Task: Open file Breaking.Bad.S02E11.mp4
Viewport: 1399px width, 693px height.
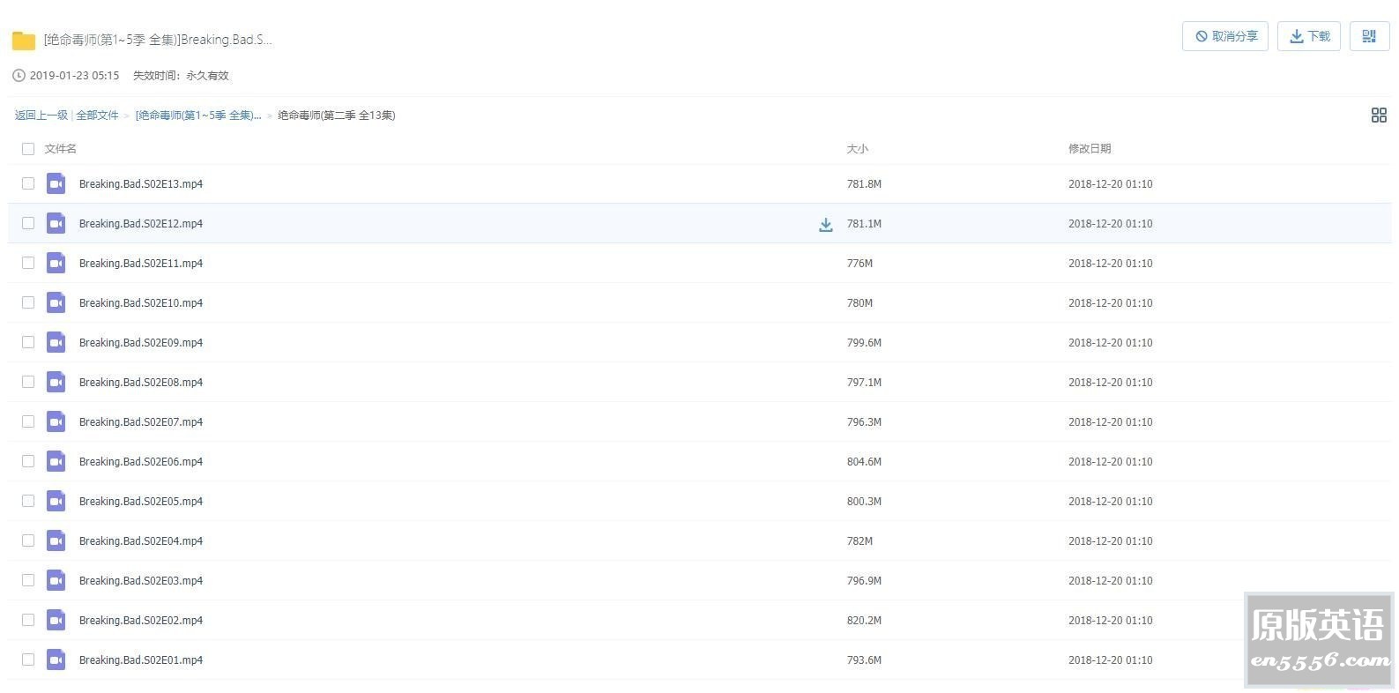Action: pyautogui.click(x=141, y=264)
